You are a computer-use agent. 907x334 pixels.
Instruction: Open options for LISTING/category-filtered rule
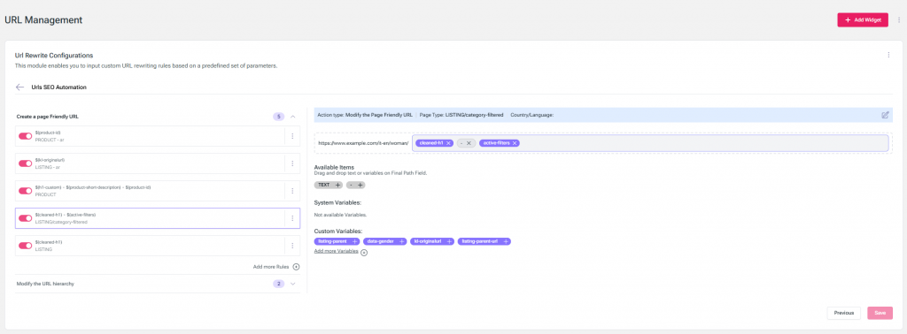[x=292, y=218]
